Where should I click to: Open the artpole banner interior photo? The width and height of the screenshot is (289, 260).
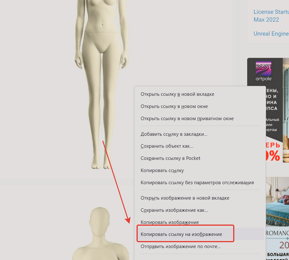[286, 110]
